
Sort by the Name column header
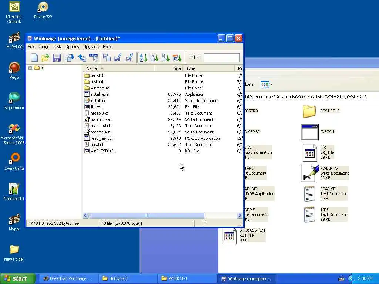coord(118,68)
